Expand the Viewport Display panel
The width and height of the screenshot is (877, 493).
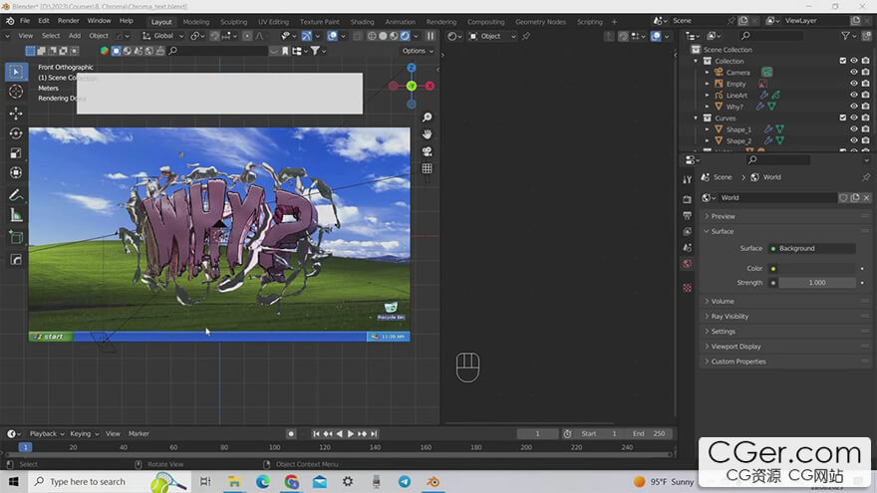click(x=786, y=347)
